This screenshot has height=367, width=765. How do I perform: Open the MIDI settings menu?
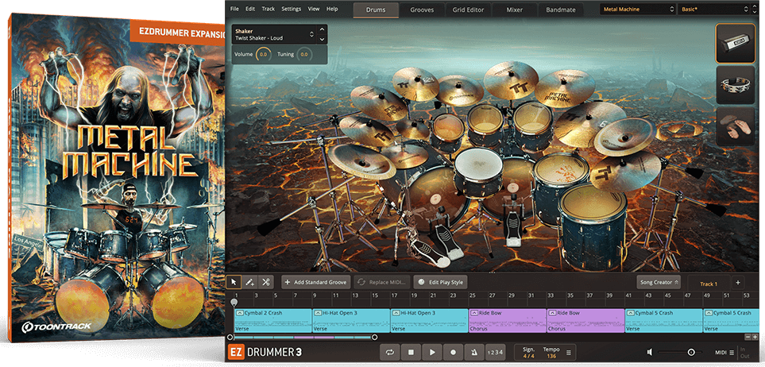(x=724, y=353)
